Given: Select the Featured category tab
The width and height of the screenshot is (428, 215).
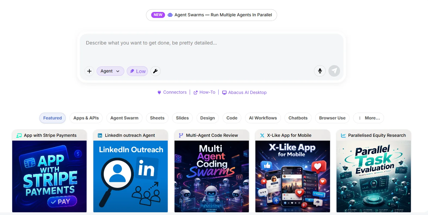Looking at the screenshot, I should [x=52, y=118].
